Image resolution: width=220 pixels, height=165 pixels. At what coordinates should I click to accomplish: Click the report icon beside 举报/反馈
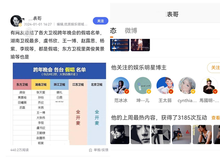pyautogui.click(x=90, y=150)
